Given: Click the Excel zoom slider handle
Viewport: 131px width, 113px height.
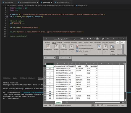Looking at the screenshot, I should click(112, 105).
